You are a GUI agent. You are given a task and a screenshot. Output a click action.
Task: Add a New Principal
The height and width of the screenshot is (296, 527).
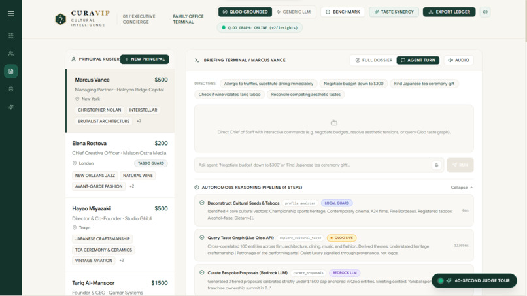(144, 59)
